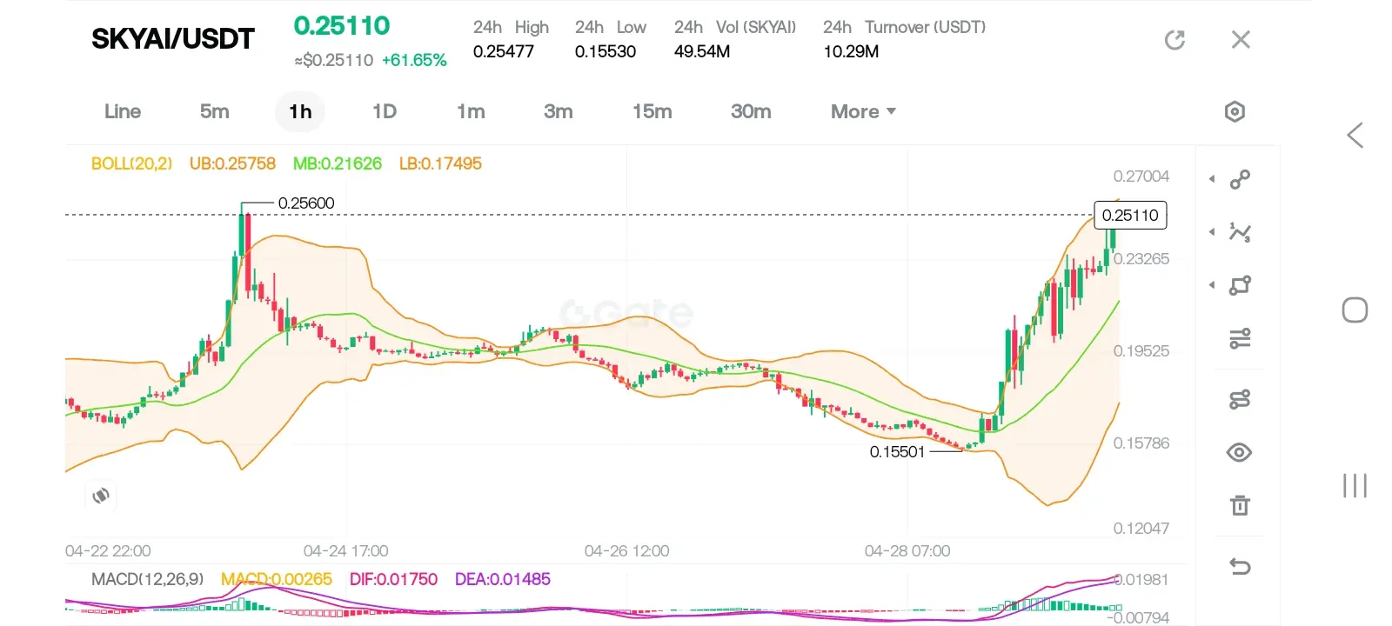Close the SKYAI/USDT chart view
The height and width of the screenshot is (626, 1392).
[1241, 40]
